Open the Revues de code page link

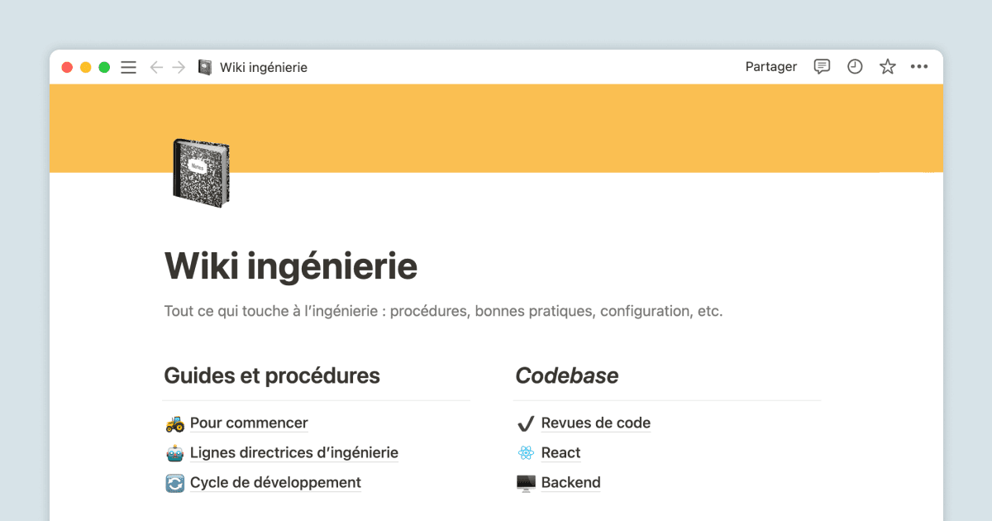(x=595, y=423)
